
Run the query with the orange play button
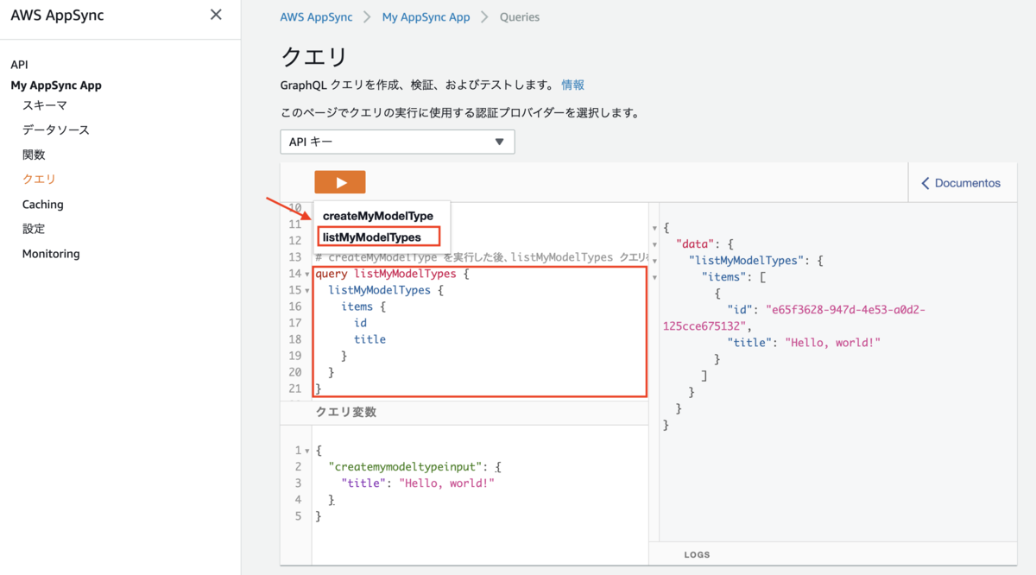pyautogui.click(x=340, y=182)
